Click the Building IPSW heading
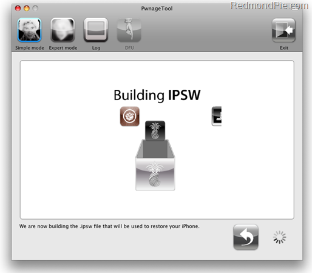 (157, 95)
